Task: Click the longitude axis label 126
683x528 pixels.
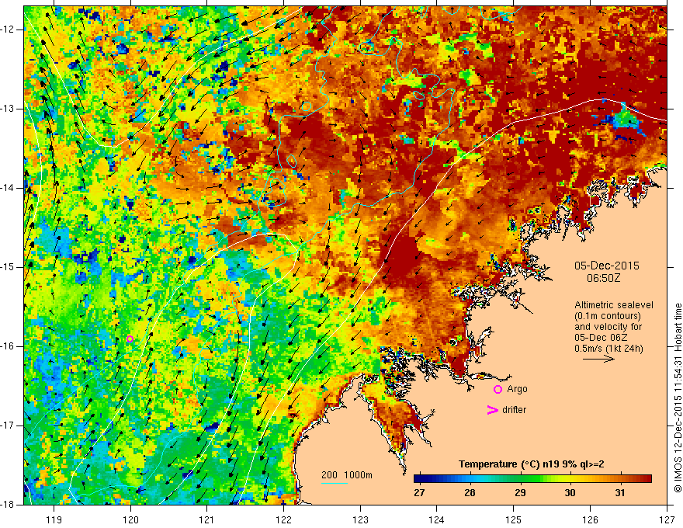Action: (590, 519)
